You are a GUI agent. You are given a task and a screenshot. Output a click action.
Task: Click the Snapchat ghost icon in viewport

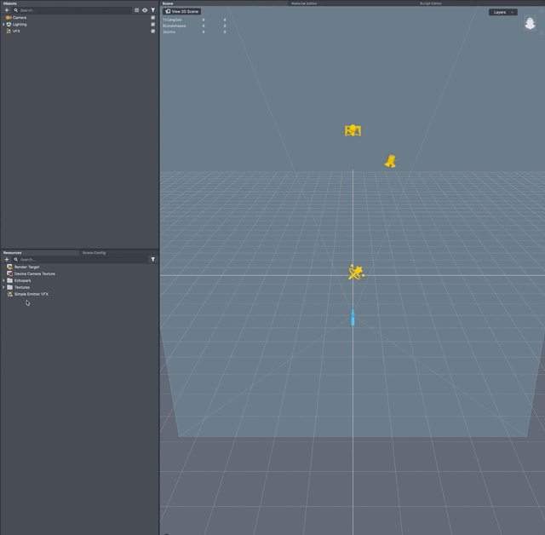coord(530,25)
